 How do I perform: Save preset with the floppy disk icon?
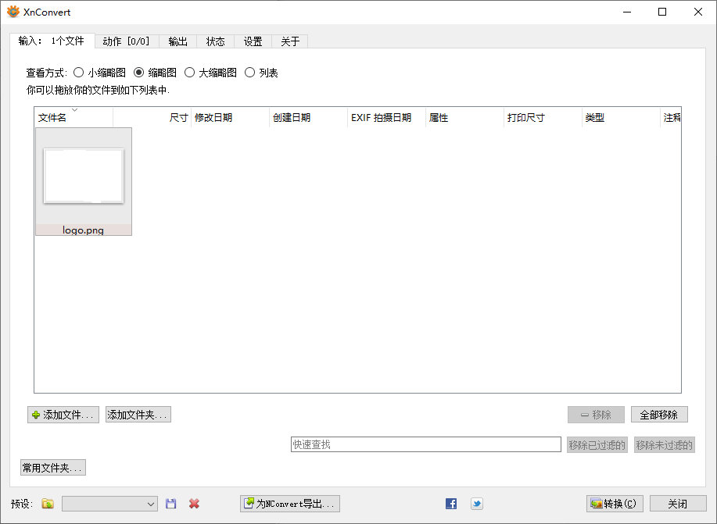tap(171, 504)
